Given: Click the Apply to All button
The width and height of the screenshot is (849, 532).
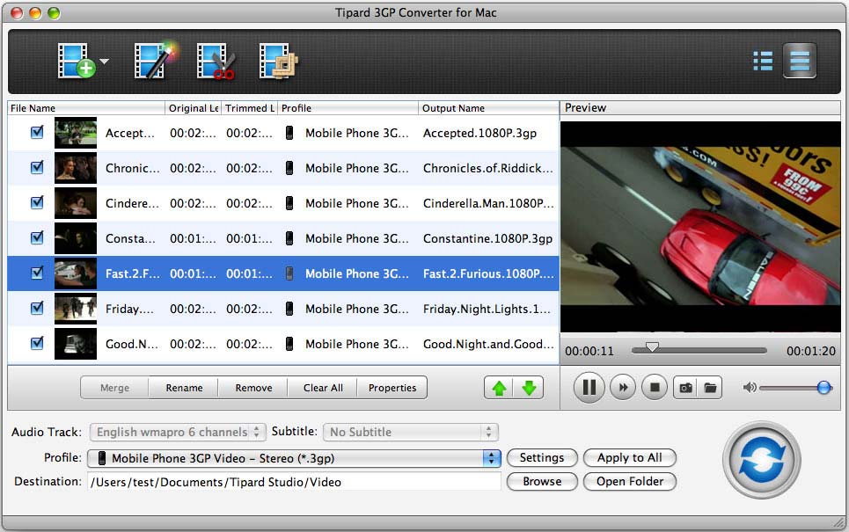Looking at the screenshot, I should pos(630,458).
